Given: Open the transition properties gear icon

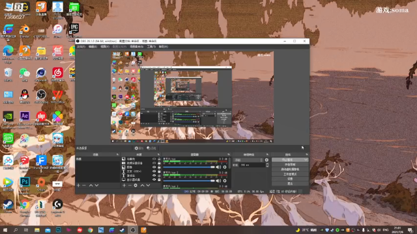Looking at the screenshot, I should click(x=266, y=160).
